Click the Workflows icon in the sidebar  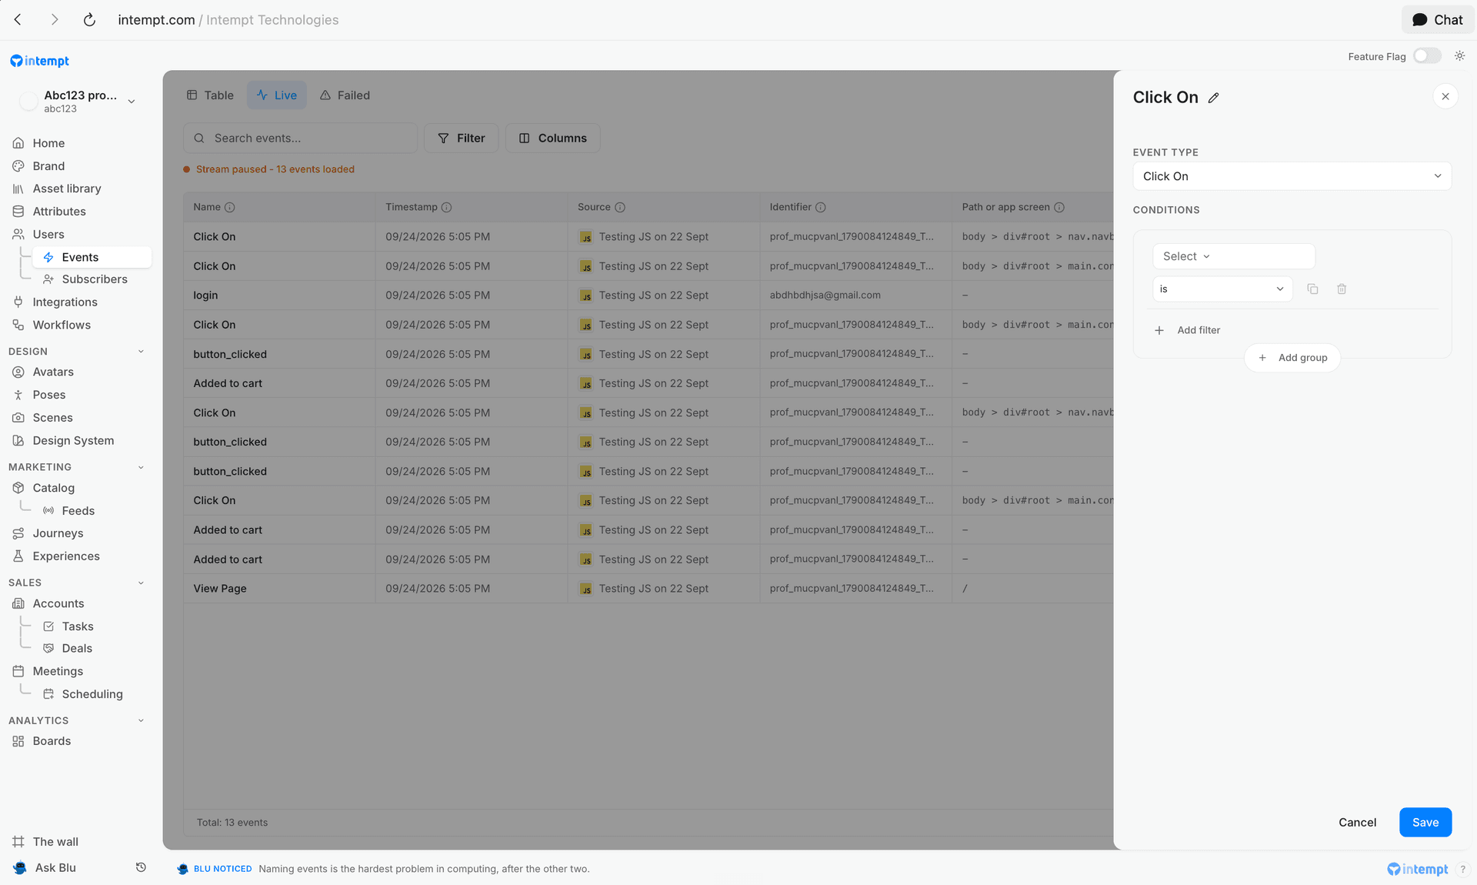point(18,326)
